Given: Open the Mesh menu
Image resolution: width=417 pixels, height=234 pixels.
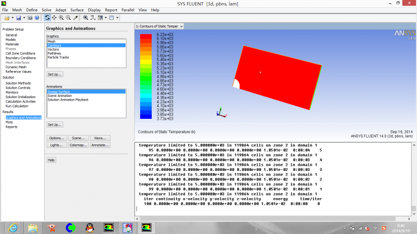Looking at the screenshot, I should [17, 10].
